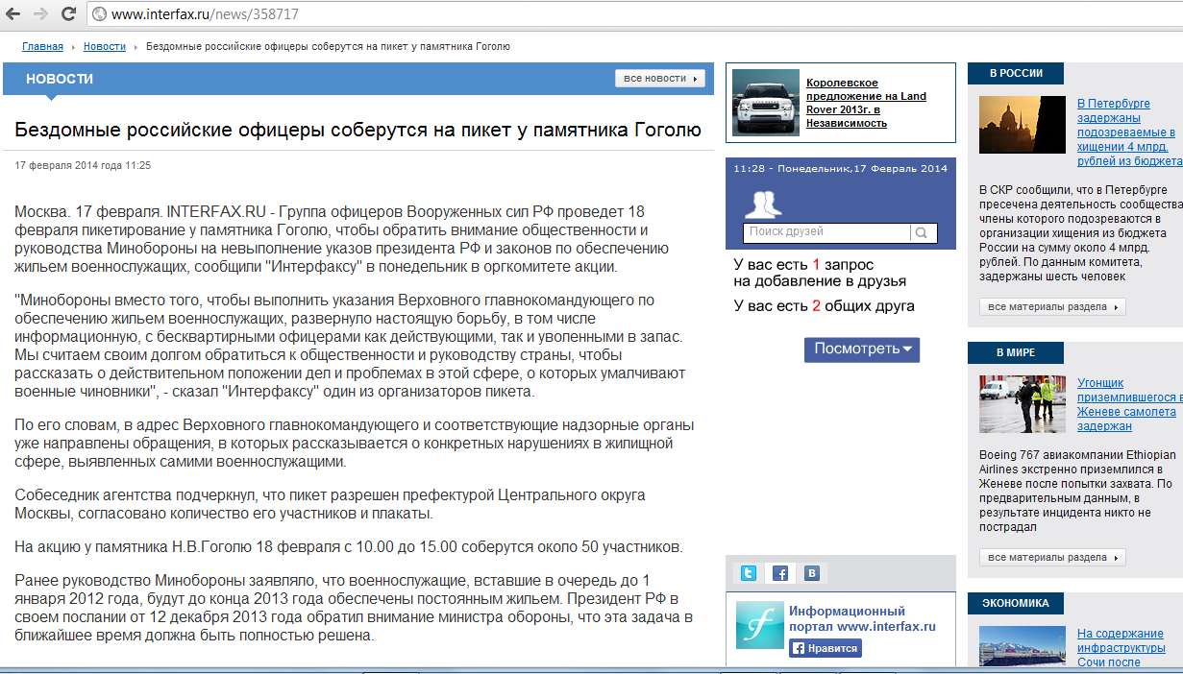Open 'Новости' breadcrumb link

pos(104,46)
